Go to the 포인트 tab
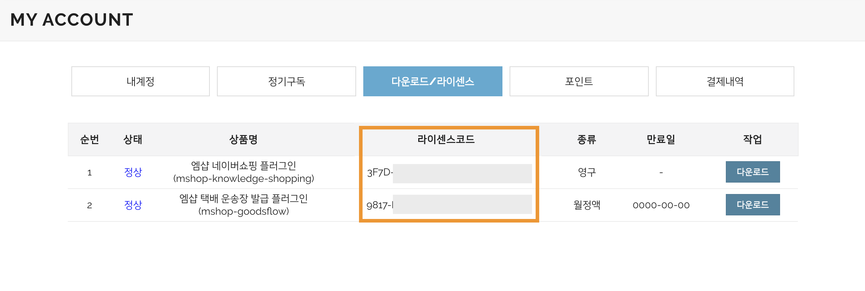 tap(579, 81)
